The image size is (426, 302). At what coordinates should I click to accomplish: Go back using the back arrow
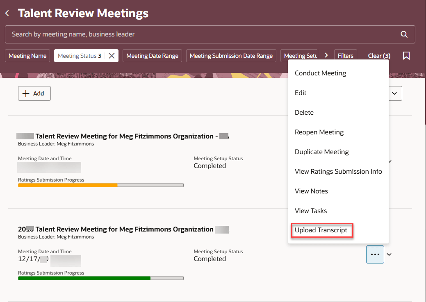[7, 13]
